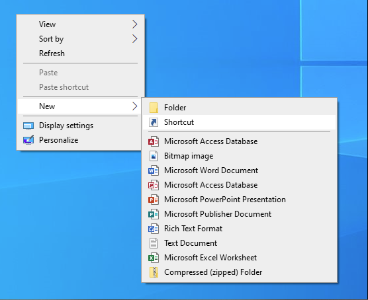Click the PowerPoint Presentation icon

pos(154,200)
